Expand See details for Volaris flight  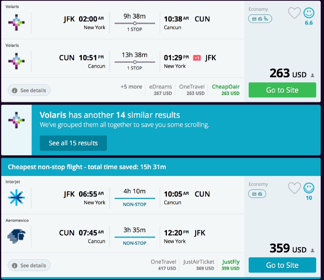tap(29, 90)
